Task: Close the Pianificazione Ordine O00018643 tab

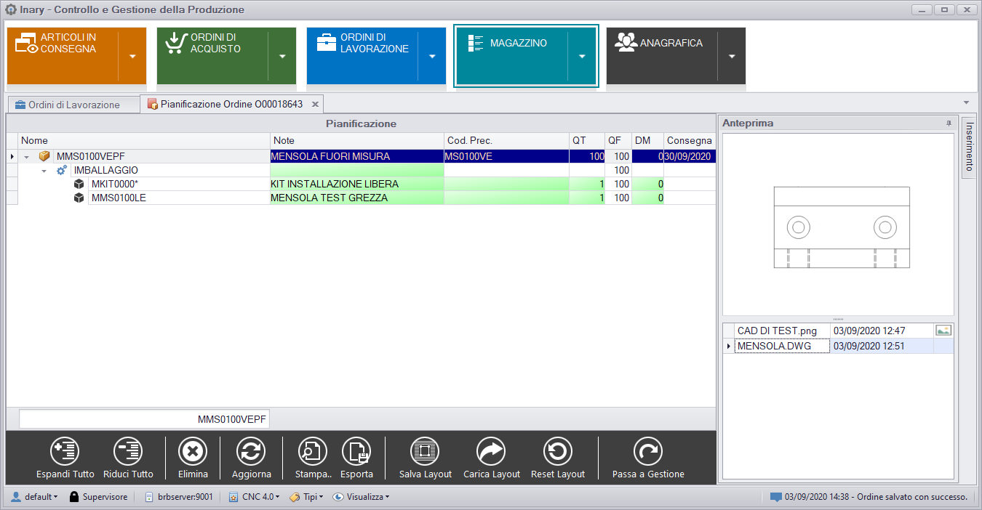Action: (x=315, y=105)
